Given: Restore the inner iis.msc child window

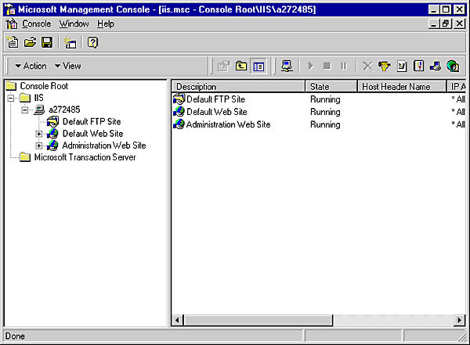Looking at the screenshot, I should pyautogui.click(x=446, y=23).
